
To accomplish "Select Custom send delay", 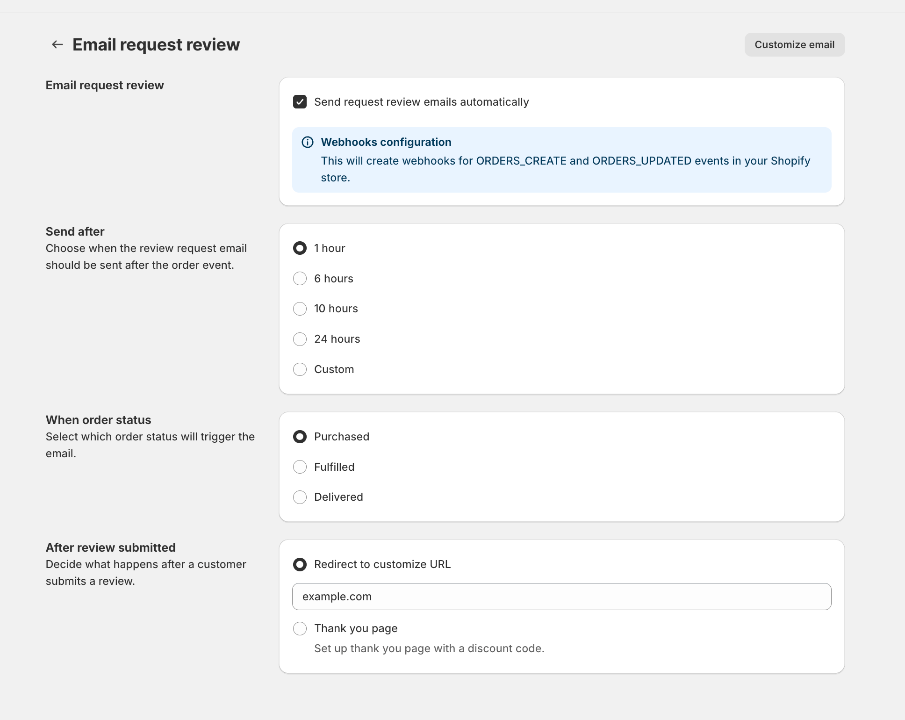I will [x=300, y=369].
